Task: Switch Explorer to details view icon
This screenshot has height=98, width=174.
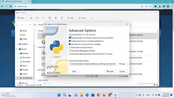Action: pos(154,85)
